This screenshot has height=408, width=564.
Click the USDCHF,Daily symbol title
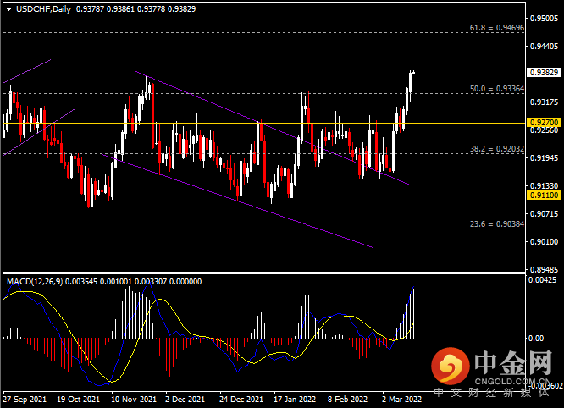click(43, 9)
